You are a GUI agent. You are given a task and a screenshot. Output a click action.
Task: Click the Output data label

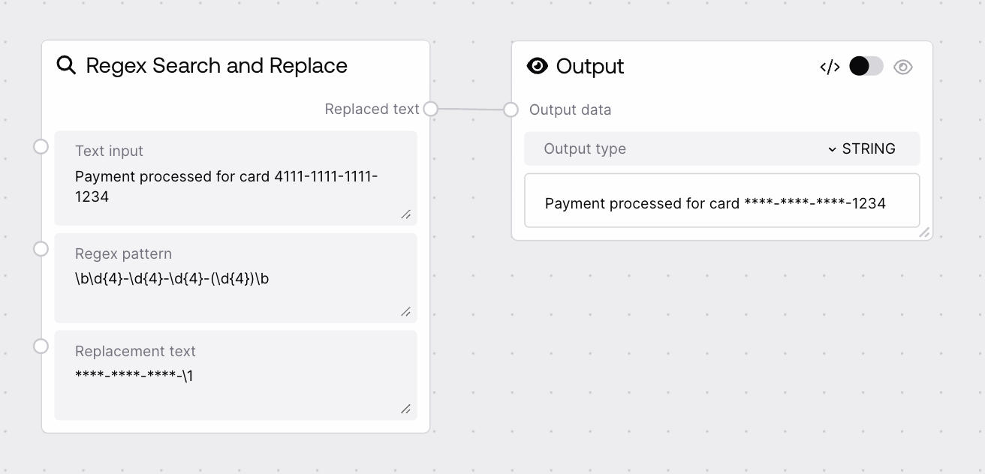pos(570,109)
